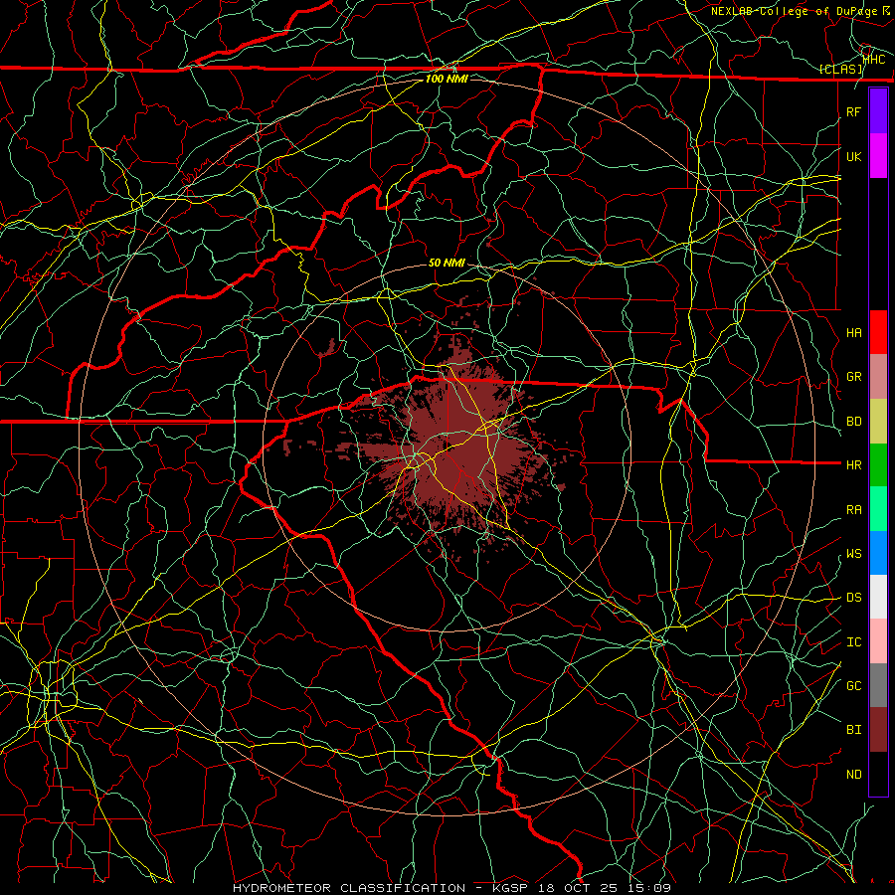This screenshot has width=895, height=895.
Task: Click the HA red legend swatch
Action: (x=878, y=332)
